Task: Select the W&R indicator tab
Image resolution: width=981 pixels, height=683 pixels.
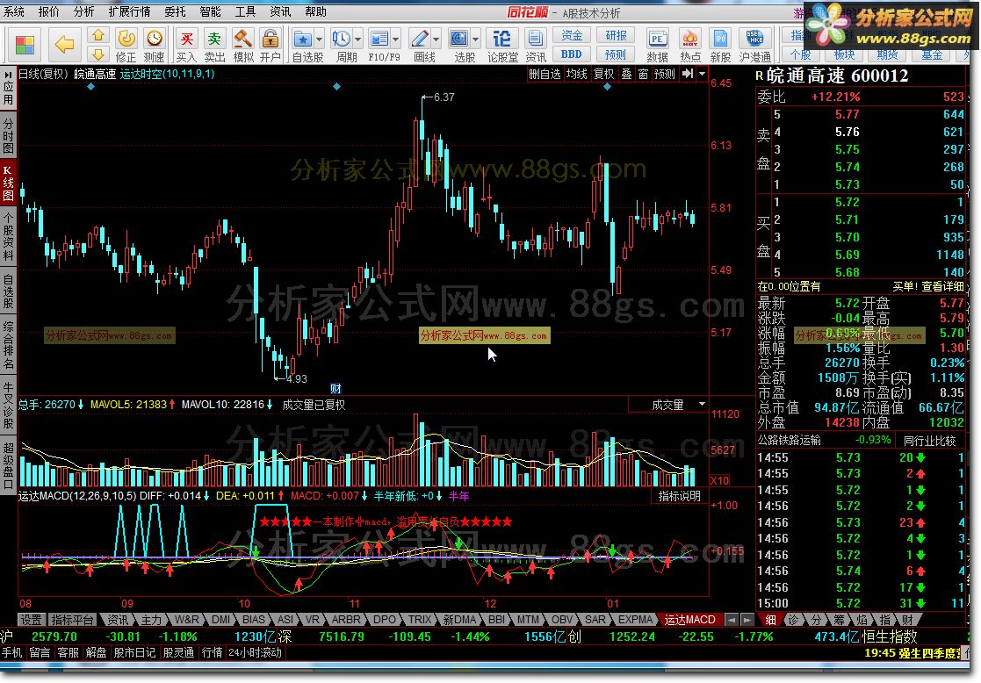Action: pos(186,619)
